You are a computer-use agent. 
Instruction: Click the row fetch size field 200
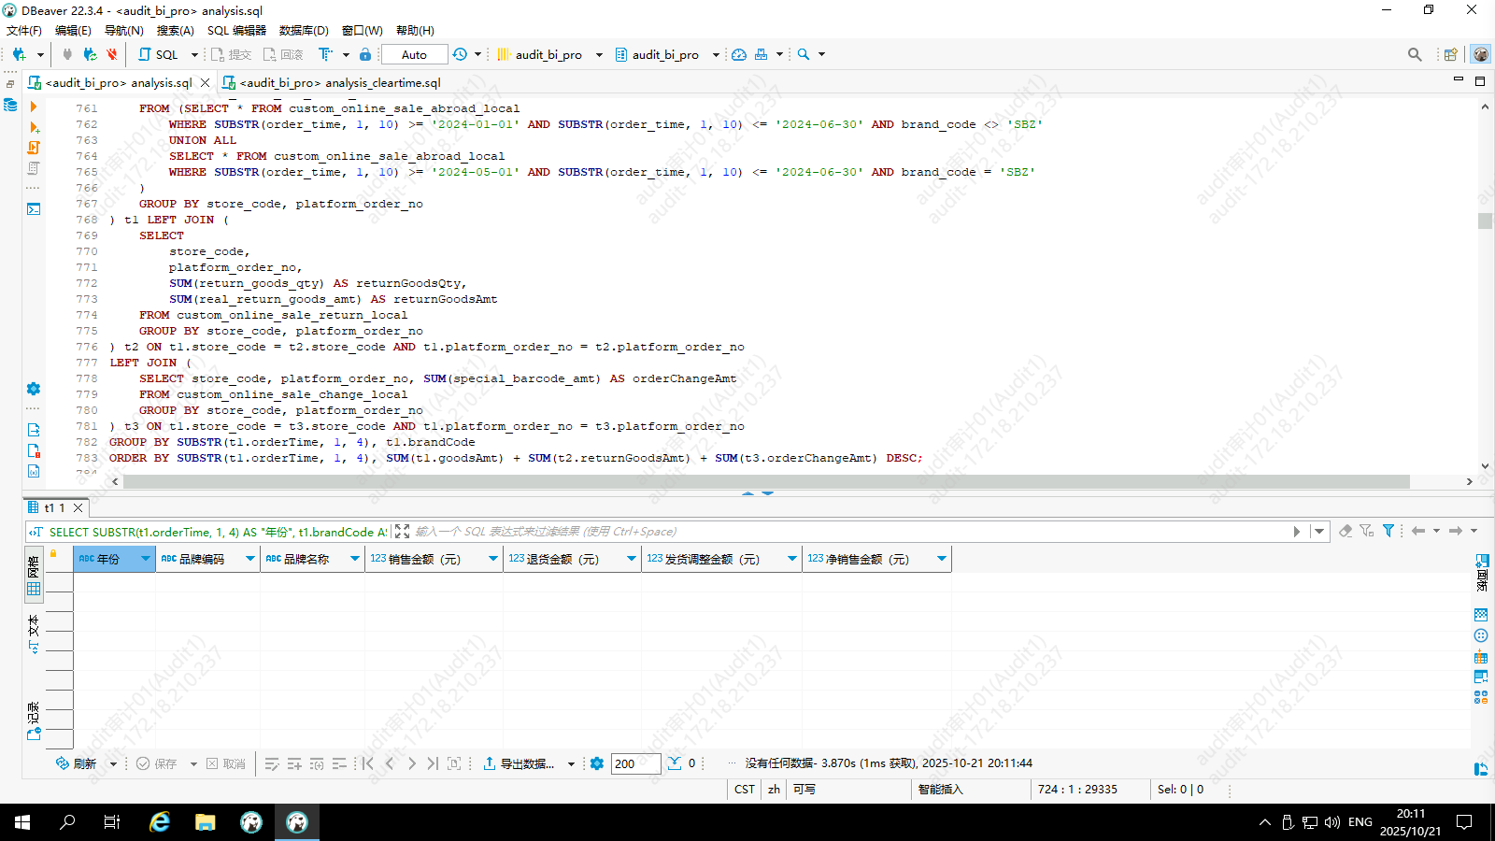(x=635, y=763)
